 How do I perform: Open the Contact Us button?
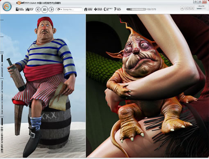108,9
